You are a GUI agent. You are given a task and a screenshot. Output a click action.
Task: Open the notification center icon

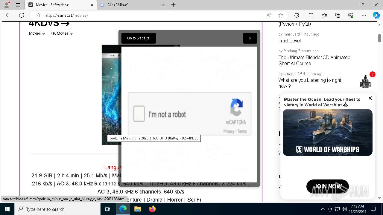coord(373,209)
